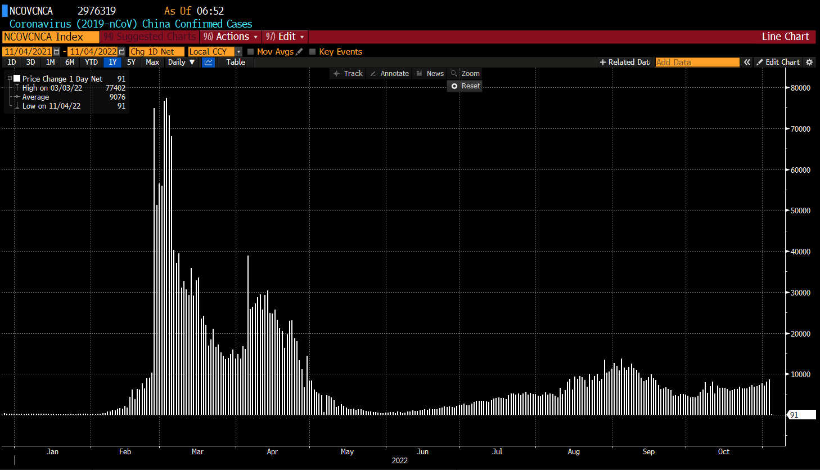
Task: Click the double left chevron collapse icon
Action: 747,62
